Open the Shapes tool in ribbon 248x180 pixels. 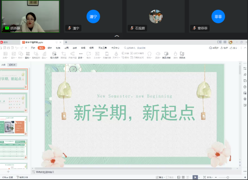pos(20,54)
